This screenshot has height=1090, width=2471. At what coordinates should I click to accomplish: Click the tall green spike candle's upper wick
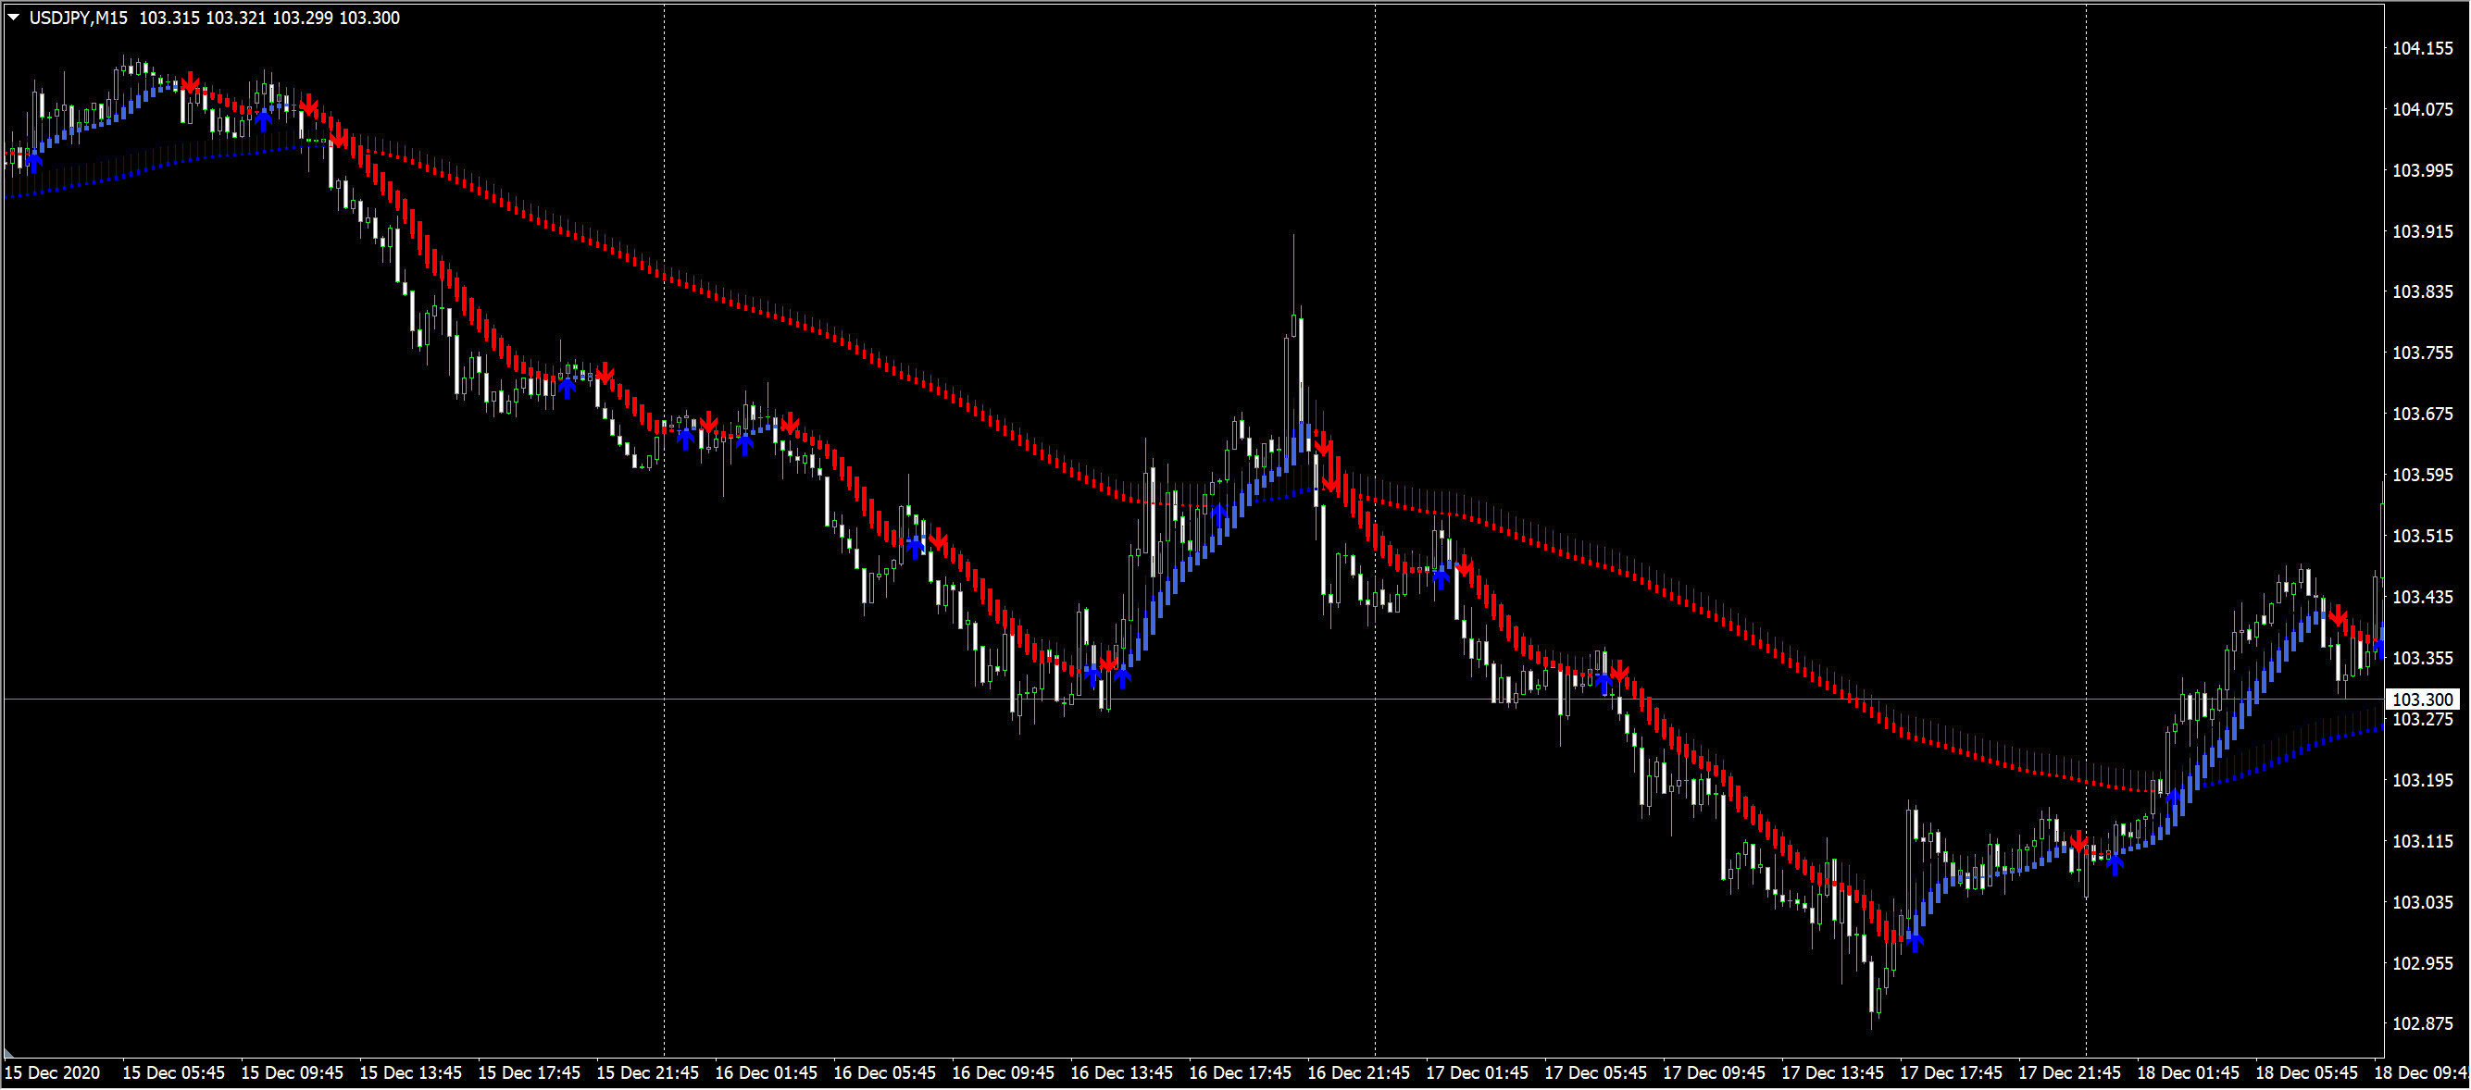1293,273
